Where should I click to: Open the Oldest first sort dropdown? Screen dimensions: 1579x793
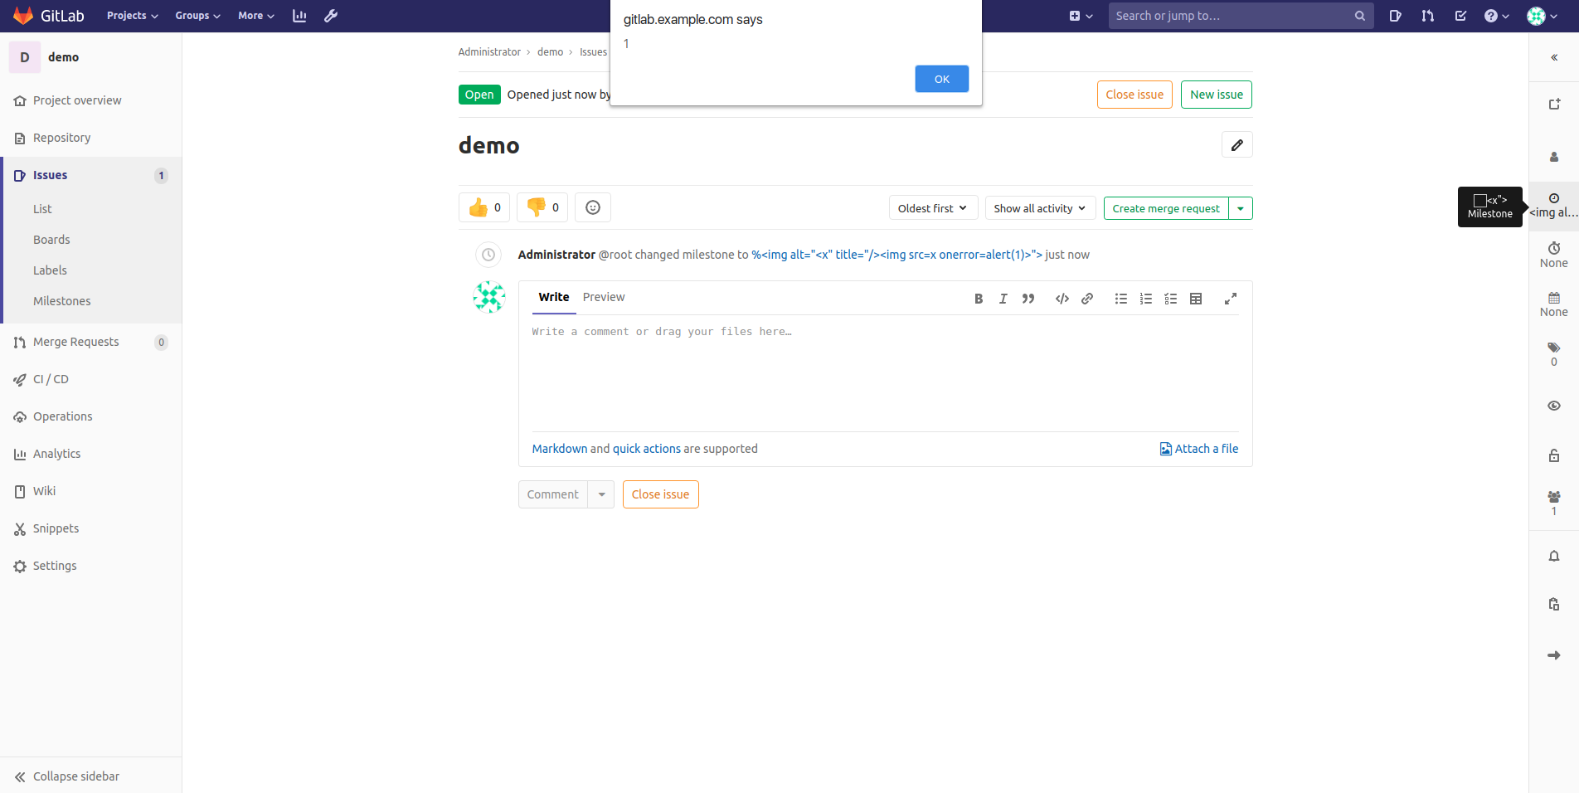pyautogui.click(x=933, y=208)
